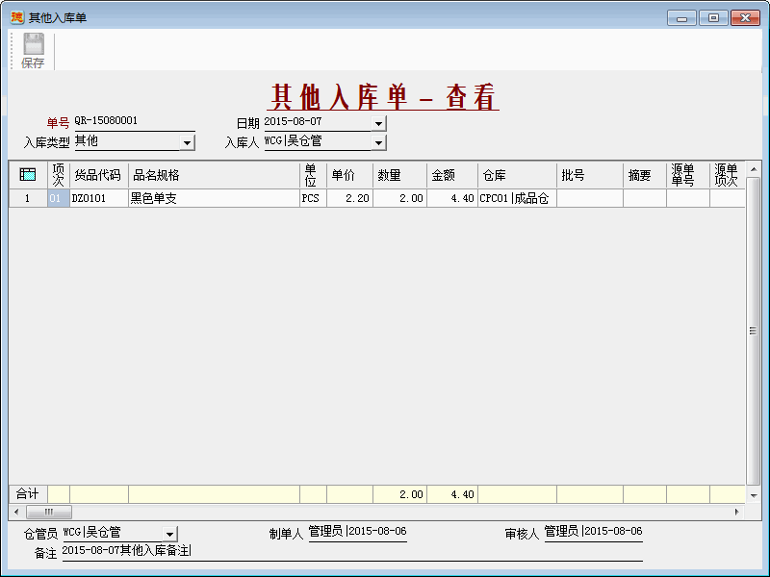Select the 2.20 unit price cell
770x577 pixels.
(x=349, y=198)
